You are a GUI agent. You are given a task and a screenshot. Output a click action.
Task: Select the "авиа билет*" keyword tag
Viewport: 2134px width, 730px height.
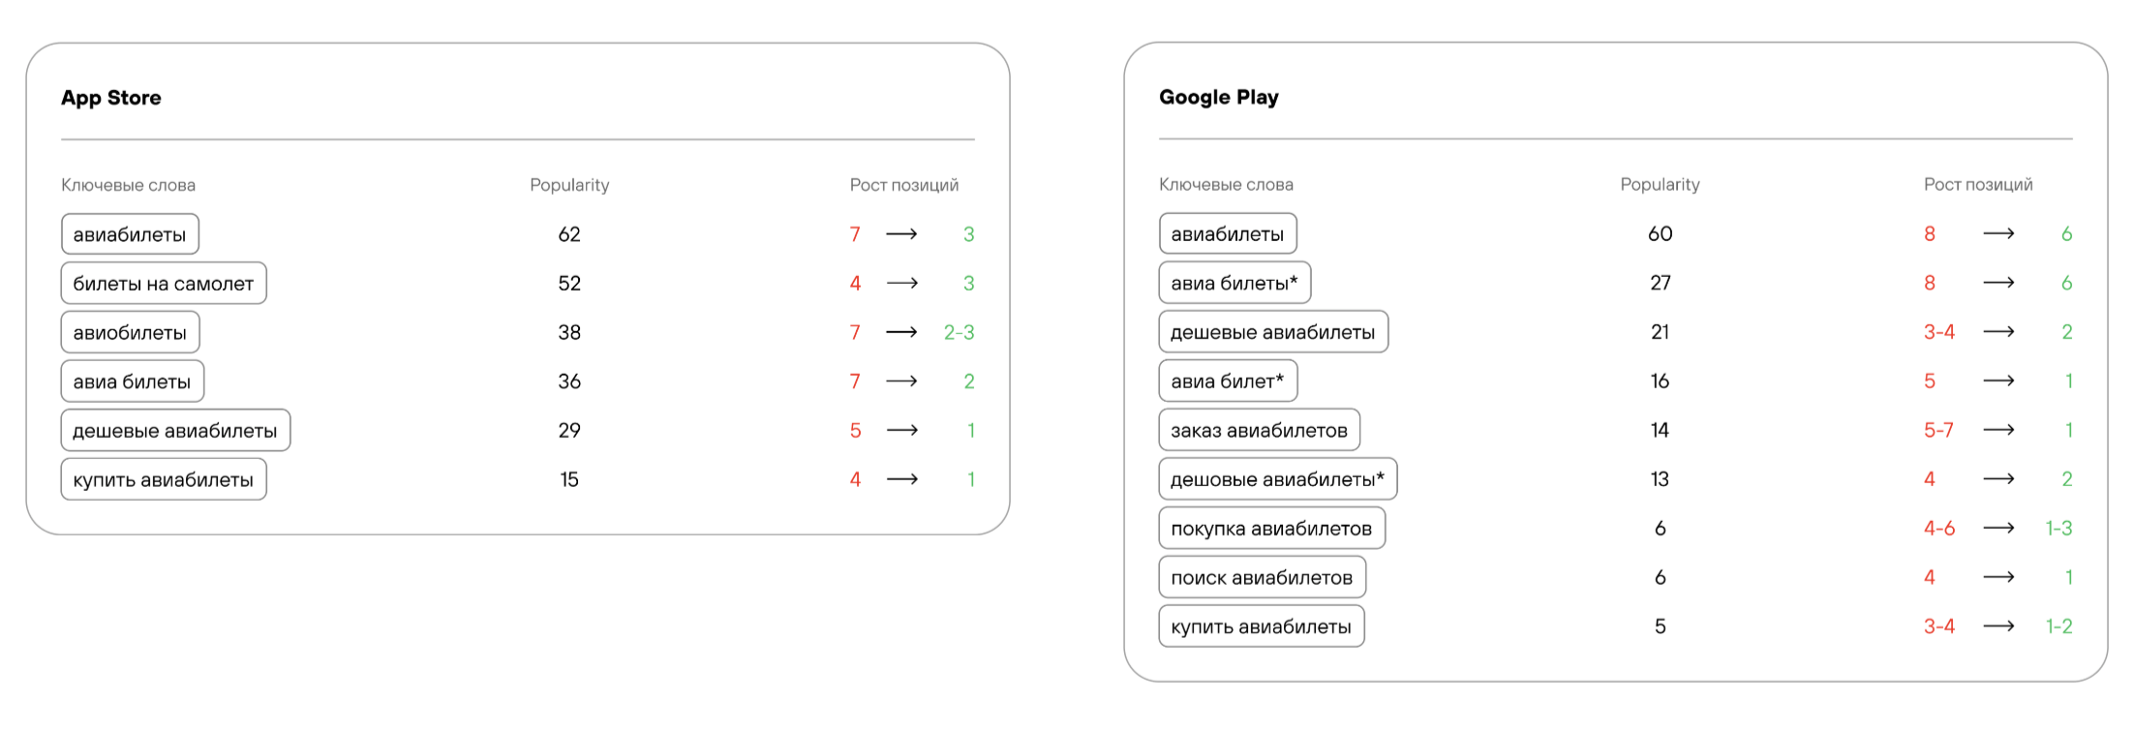point(1227,380)
